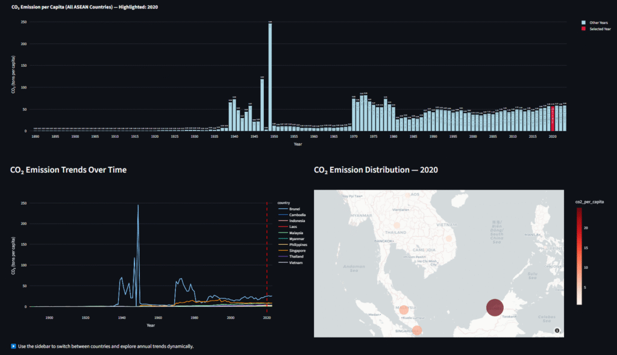Click the large dark red Brunei map bubble
This screenshot has width=617, height=355.
click(x=494, y=307)
